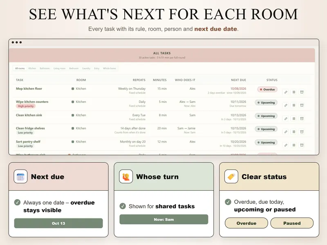The width and height of the screenshot is (327, 245).
Task: Archive the Clean fridge shelves task
Action: [302, 131]
